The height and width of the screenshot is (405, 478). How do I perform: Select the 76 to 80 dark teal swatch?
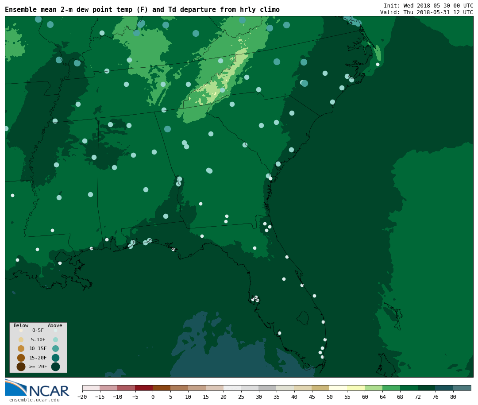click(x=444, y=388)
